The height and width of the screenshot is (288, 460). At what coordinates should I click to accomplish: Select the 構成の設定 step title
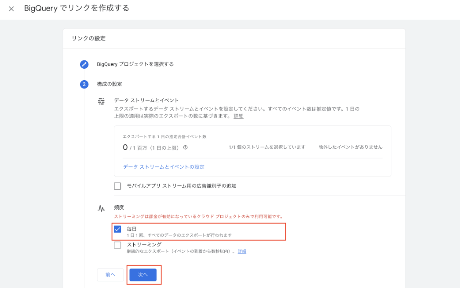click(110, 84)
